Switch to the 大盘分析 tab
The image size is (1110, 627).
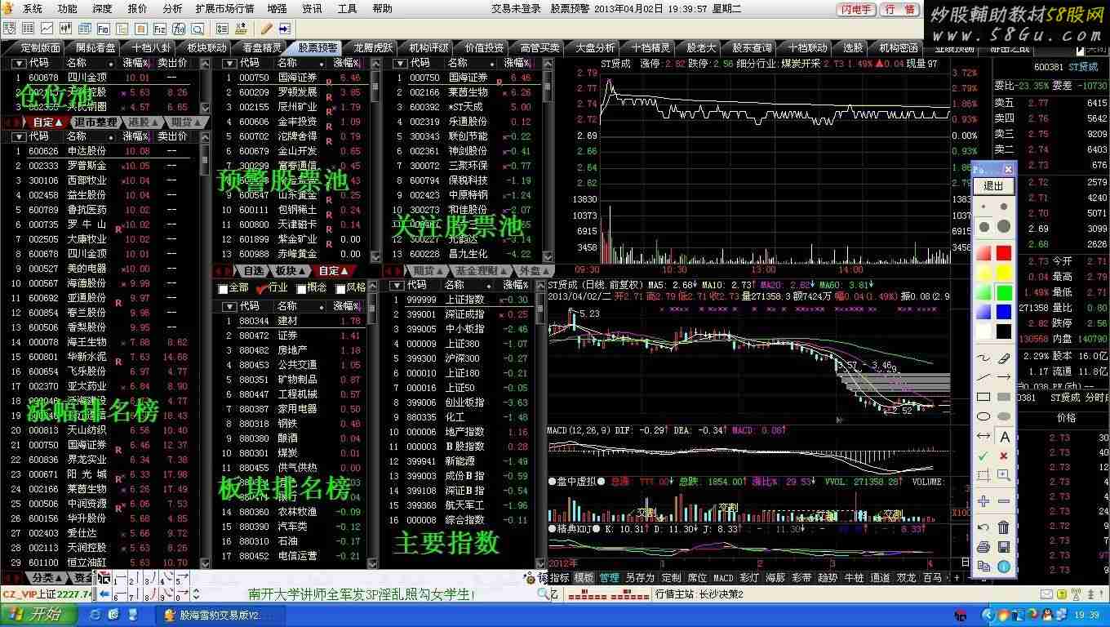coord(595,48)
